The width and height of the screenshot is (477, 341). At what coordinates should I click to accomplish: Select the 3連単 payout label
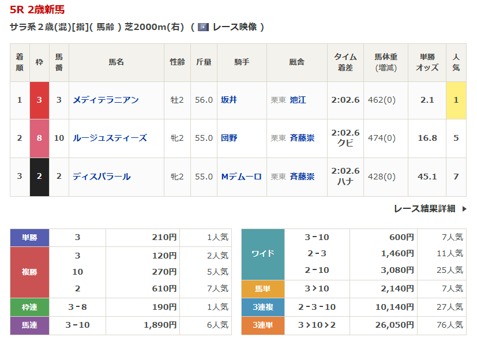263,325
